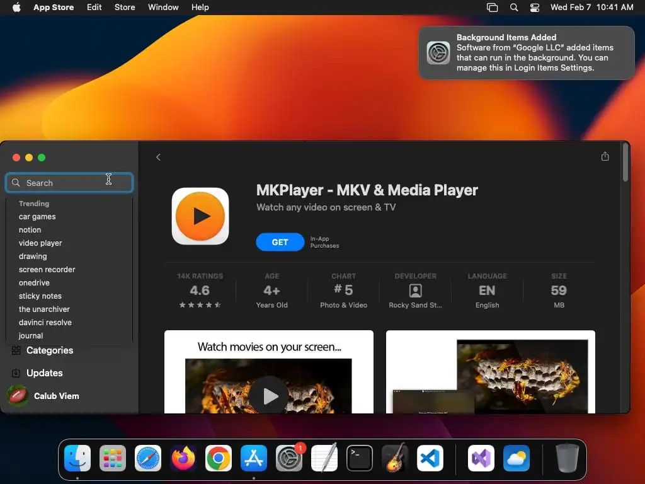
Task: Click the Calub Viem account name
Action: [56, 396]
